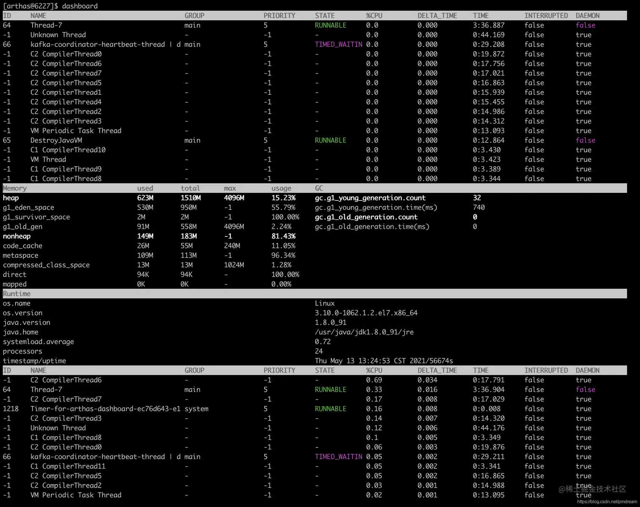640x507 pixels.
Task: Select the 'mapped' memory row label
Action: (14, 284)
